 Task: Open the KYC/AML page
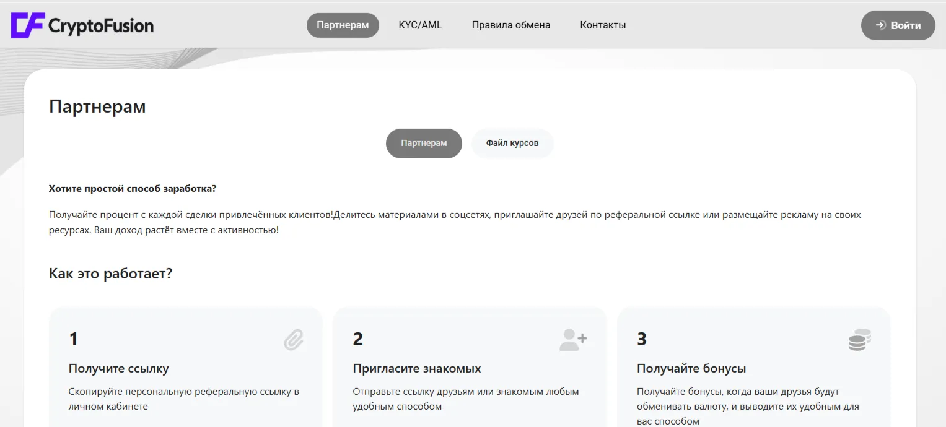[x=420, y=25]
